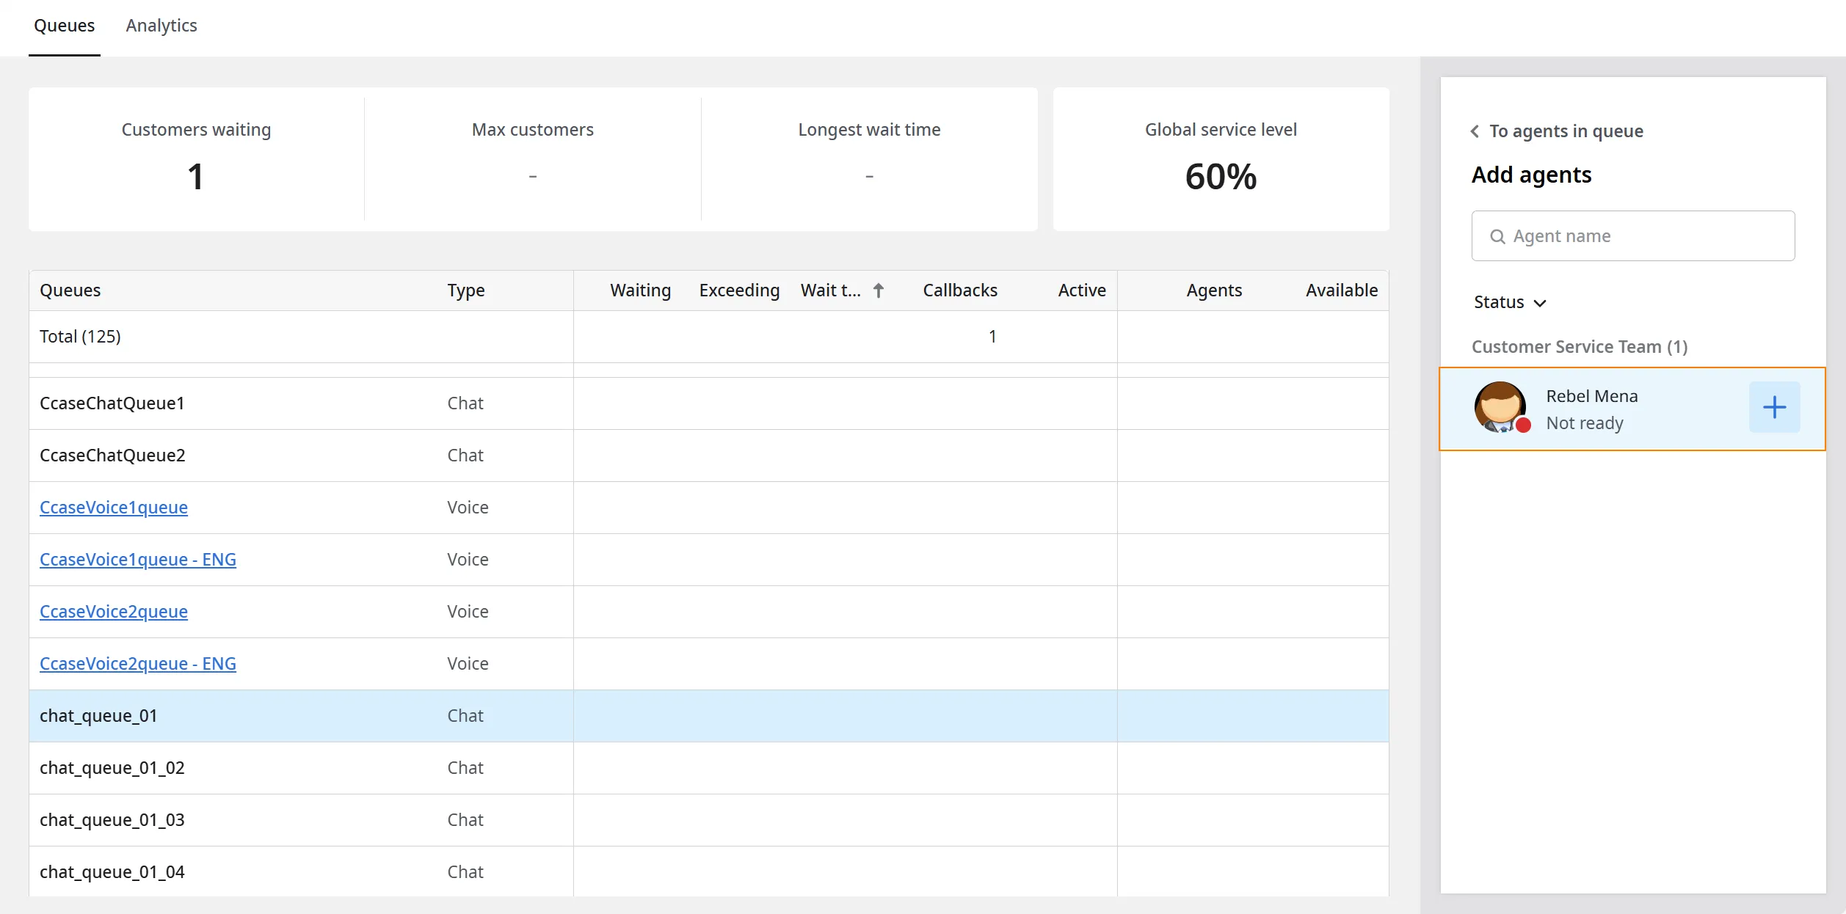1846x914 pixels.
Task: Select the CcaseChatQueue1 row
Action: point(709,403)
